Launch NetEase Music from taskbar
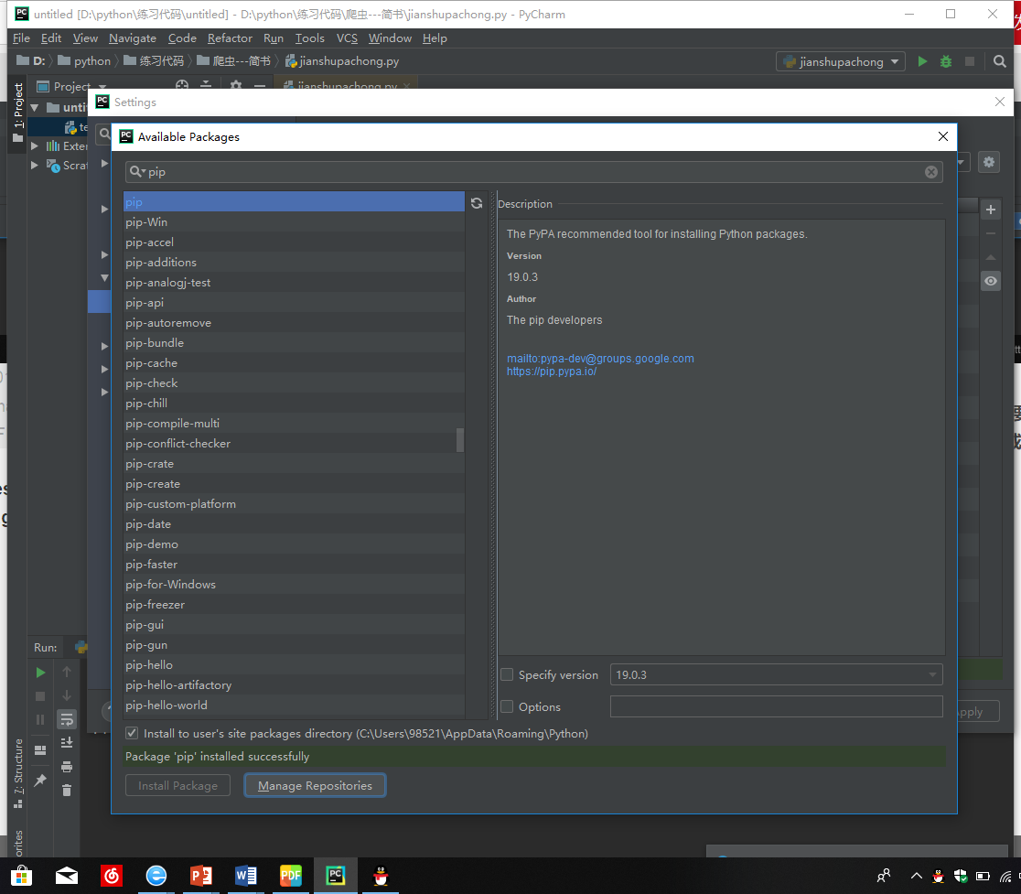The height and width of the screenshot is (894, 1021). tap(112, 876)
